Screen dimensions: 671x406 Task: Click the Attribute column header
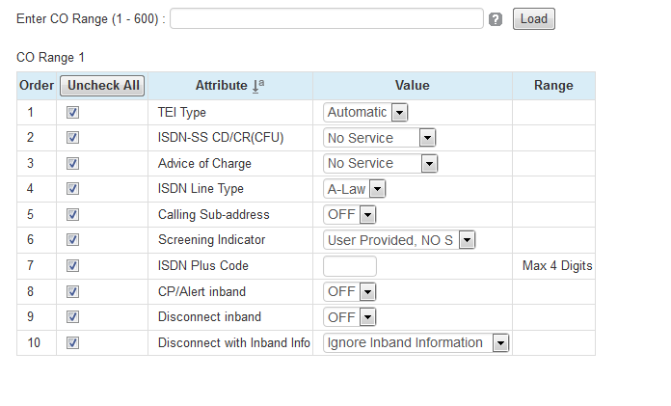click(x=221, y=86)
